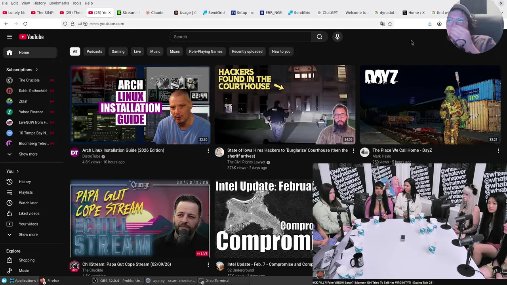Select the Mixes filter chip
The width and height of the screenshot is (507, 285).
point(175,51)
